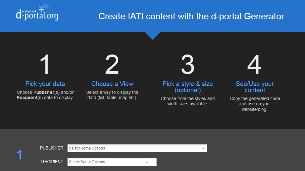Click the 'See/Use your content' heading
305x171 pixels.
[x=255, y=87]
